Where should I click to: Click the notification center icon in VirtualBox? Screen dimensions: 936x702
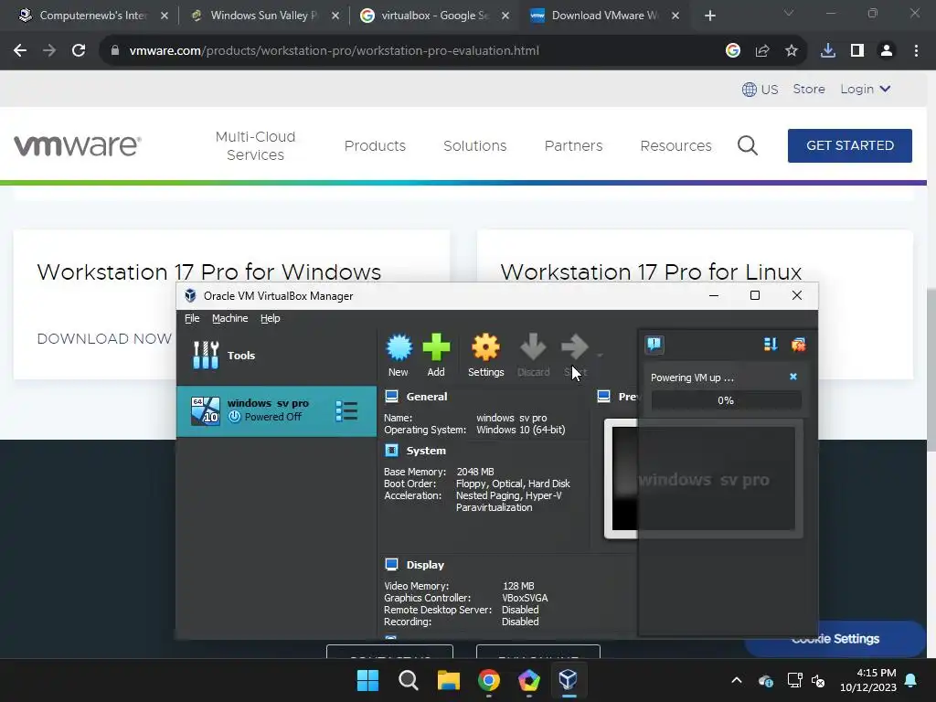[654, 345]
